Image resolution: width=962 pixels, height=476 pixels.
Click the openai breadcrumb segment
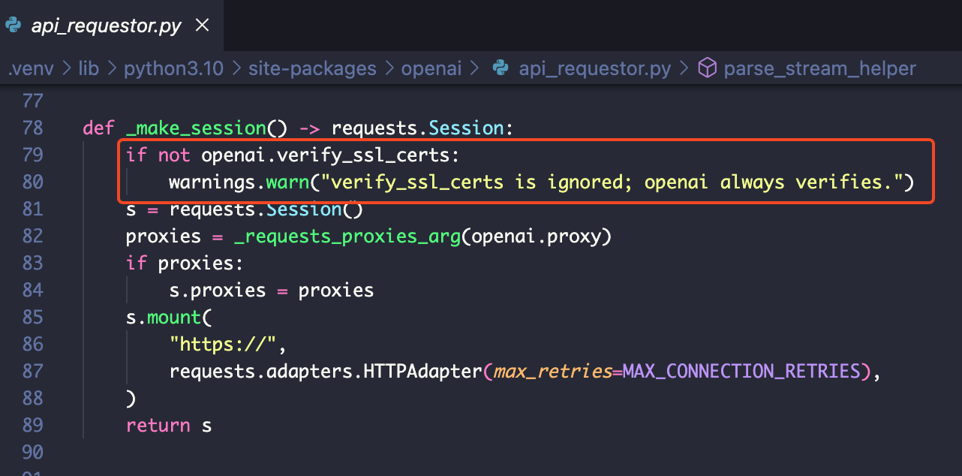(431, 69)
